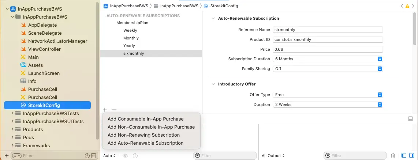Screen dimensions: 418x160
Task: Edit the Product ID field
Action: tap(328, 39)
